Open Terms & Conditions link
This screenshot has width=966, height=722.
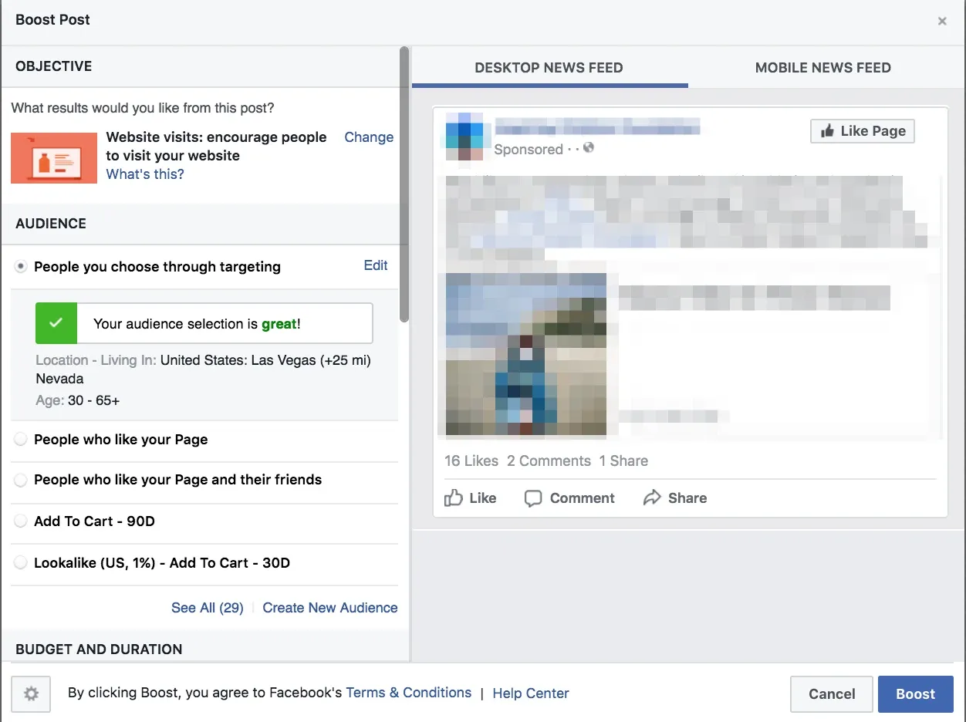click(409, 693)
